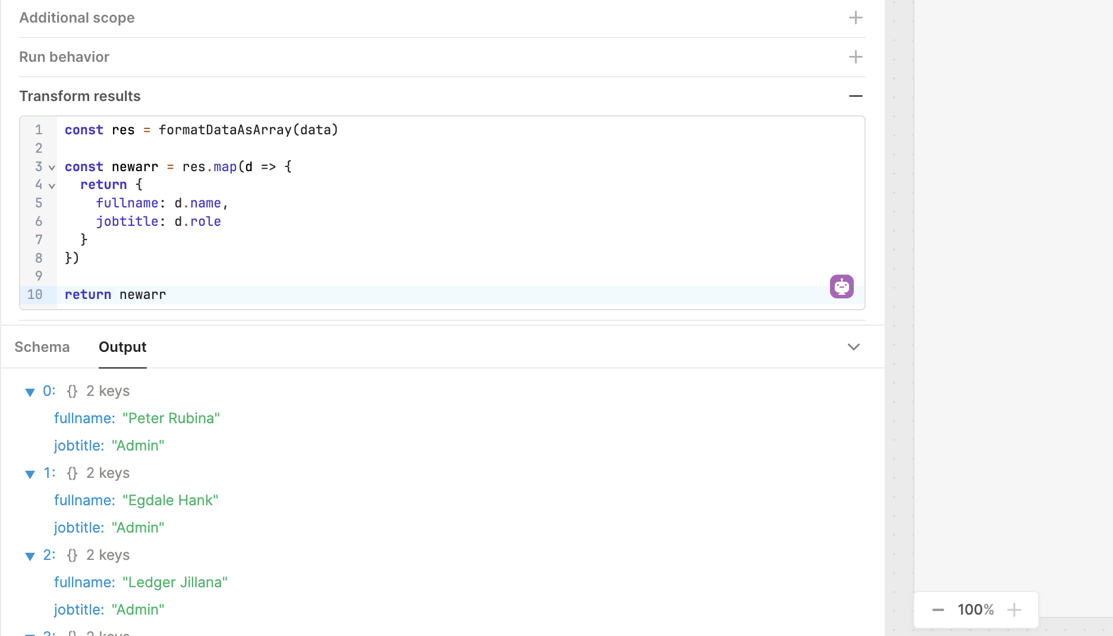The height and width of the screenshot is (636, 1113).
Task: Collapse the Transform results section
Action: point(855,96)
